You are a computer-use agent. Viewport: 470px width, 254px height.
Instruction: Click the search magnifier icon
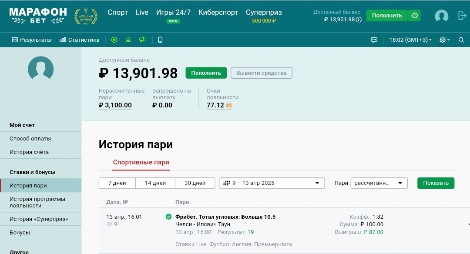(461, 40)
